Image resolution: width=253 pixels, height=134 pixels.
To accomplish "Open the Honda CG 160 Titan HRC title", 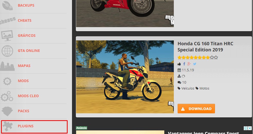I will coord(205,47).
